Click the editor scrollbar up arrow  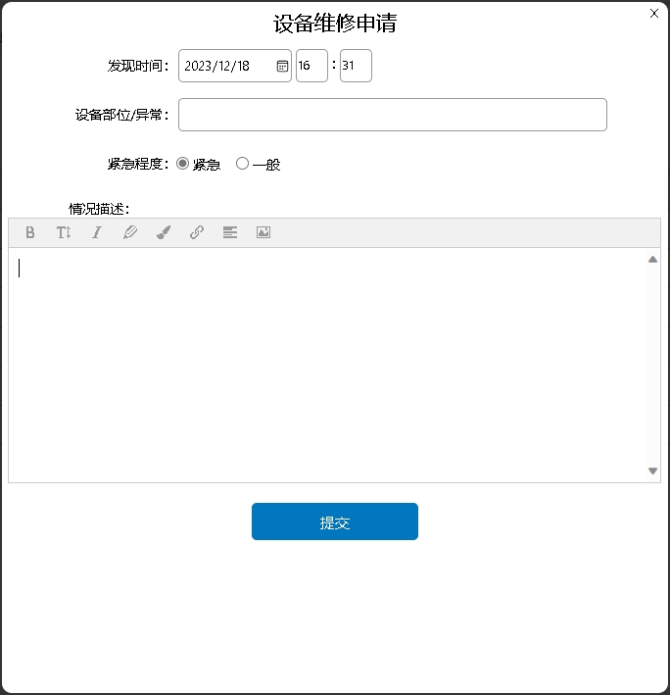(x=652, y=260)
